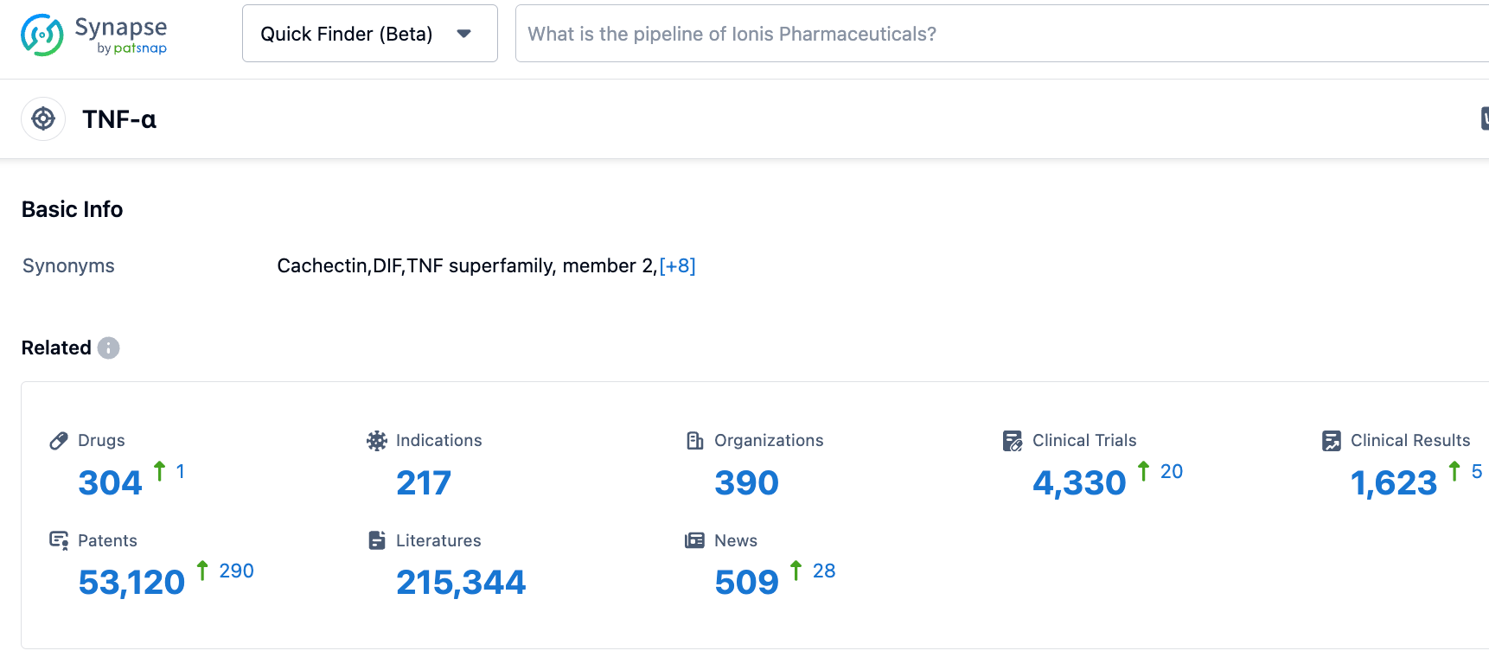Click the search query input field
Screen dimensions: 1489x657
994,34
